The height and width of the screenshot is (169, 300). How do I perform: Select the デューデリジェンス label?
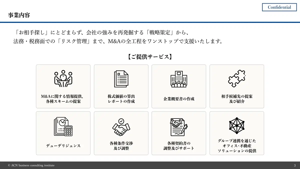[63, 146]
